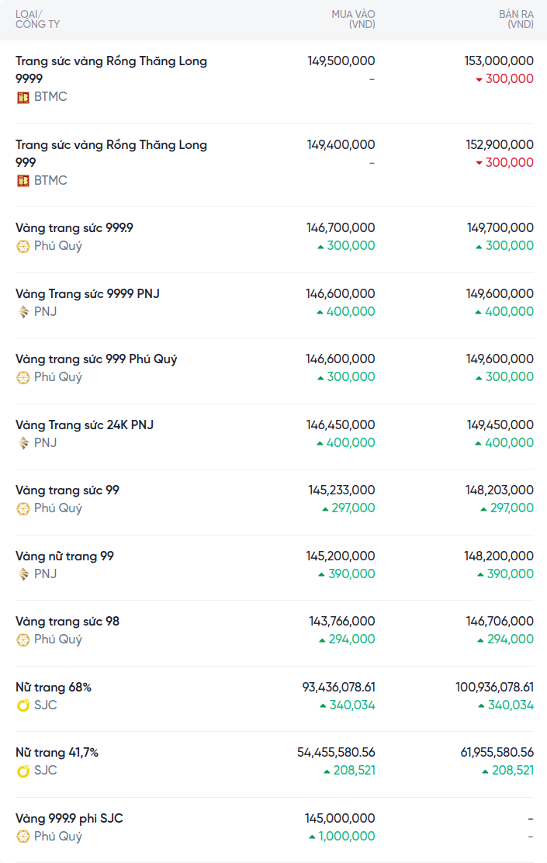Screen dimensions: 547x863
Task: Click BTMC logo under Rồng Thăng Long 9999
Action: click(x=23, y=97)
